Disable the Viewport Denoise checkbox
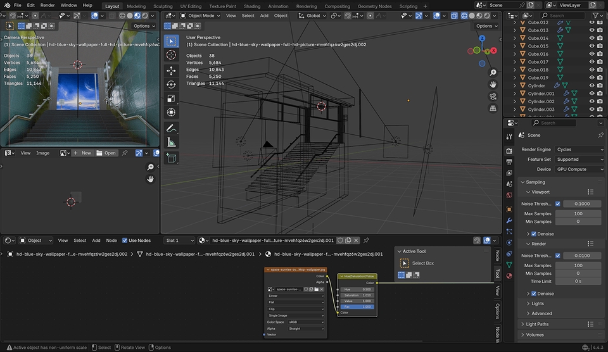 (x=534, y=234)
